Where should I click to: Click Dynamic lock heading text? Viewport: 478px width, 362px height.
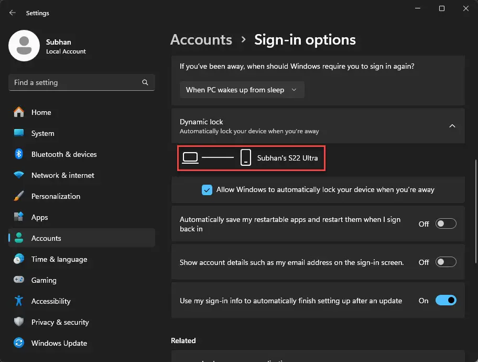pos(201,122)
